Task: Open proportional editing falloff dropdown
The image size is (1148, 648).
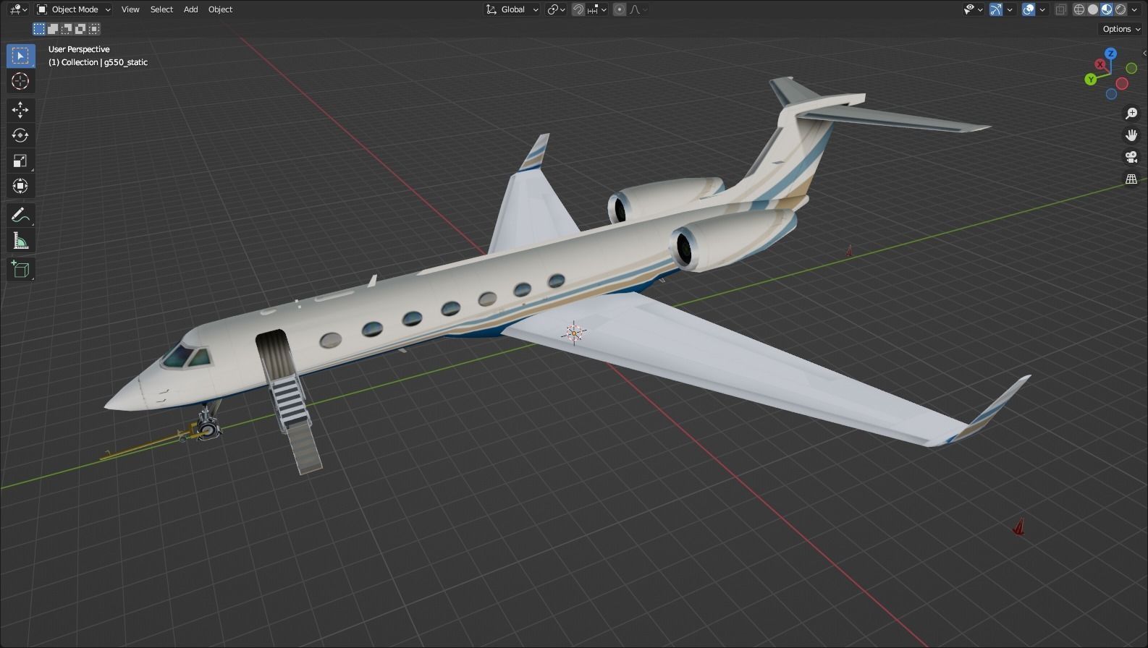Action: click(638, 9)
